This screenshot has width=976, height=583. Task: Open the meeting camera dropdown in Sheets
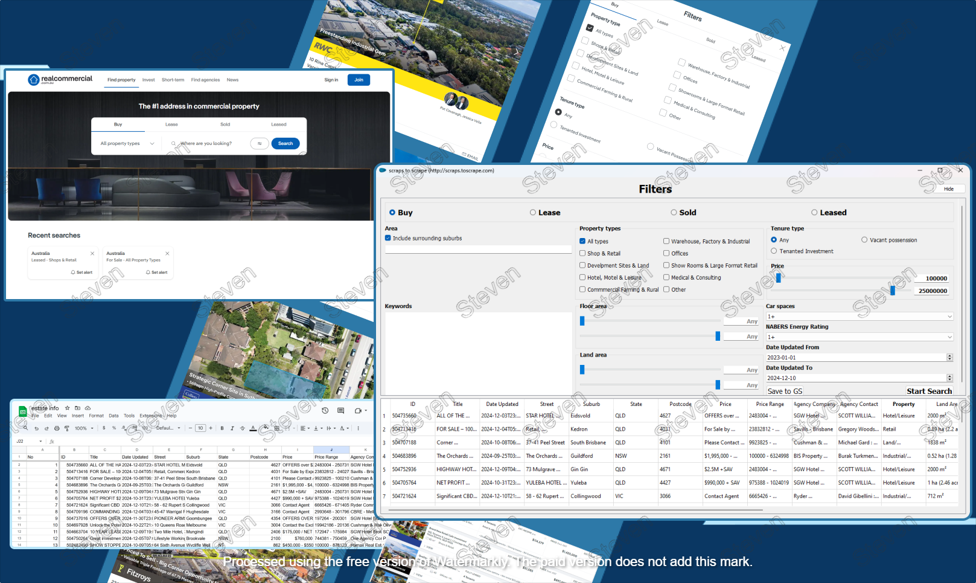366,410
